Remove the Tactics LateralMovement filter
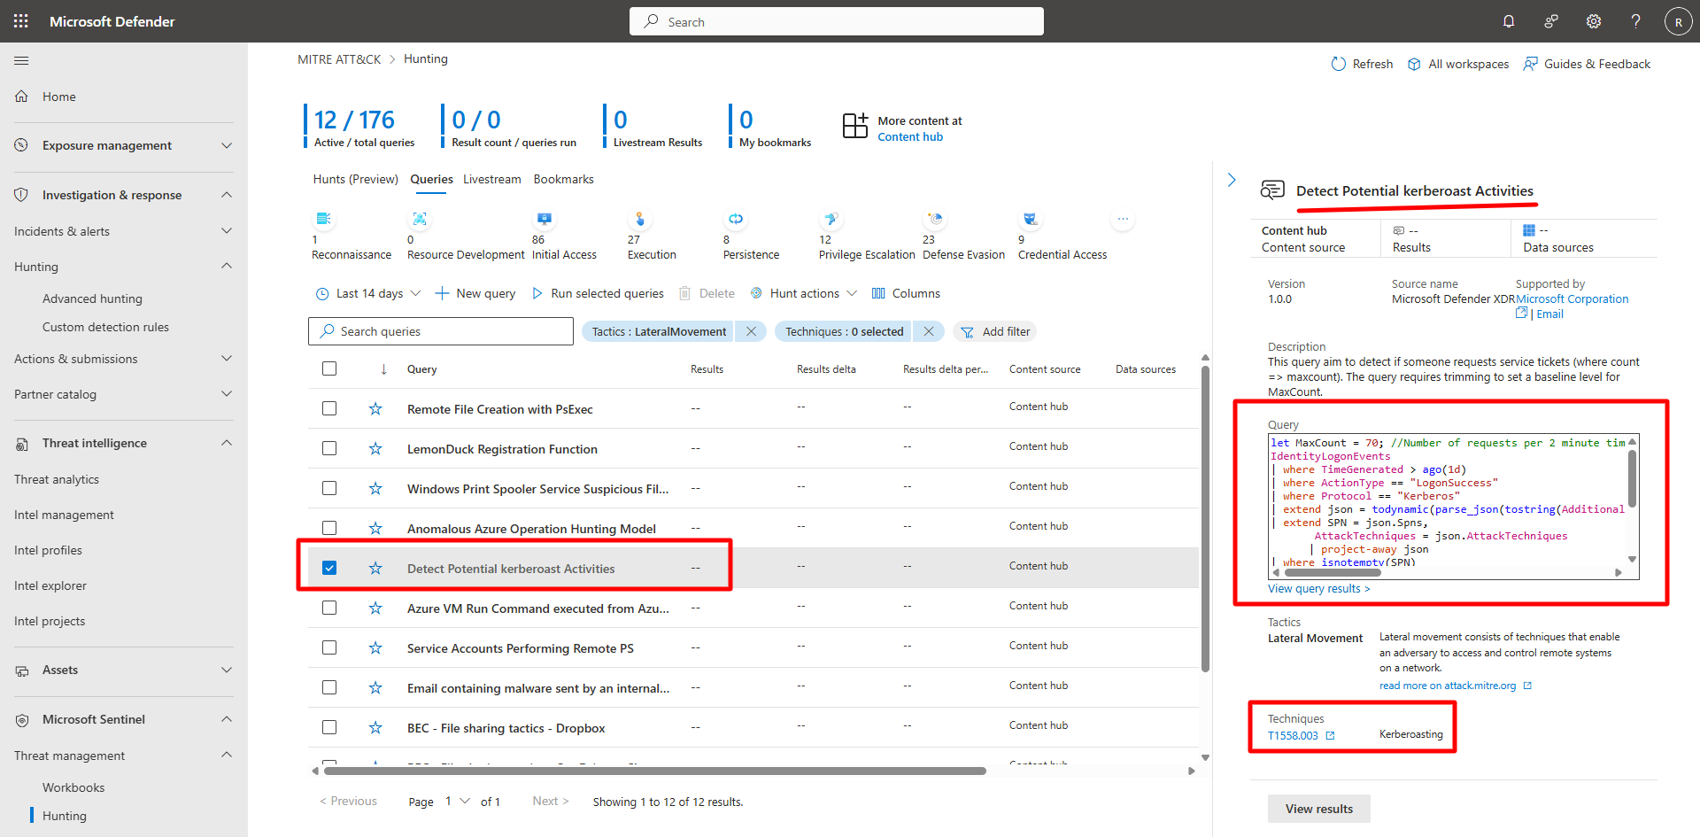 point(751,331)
